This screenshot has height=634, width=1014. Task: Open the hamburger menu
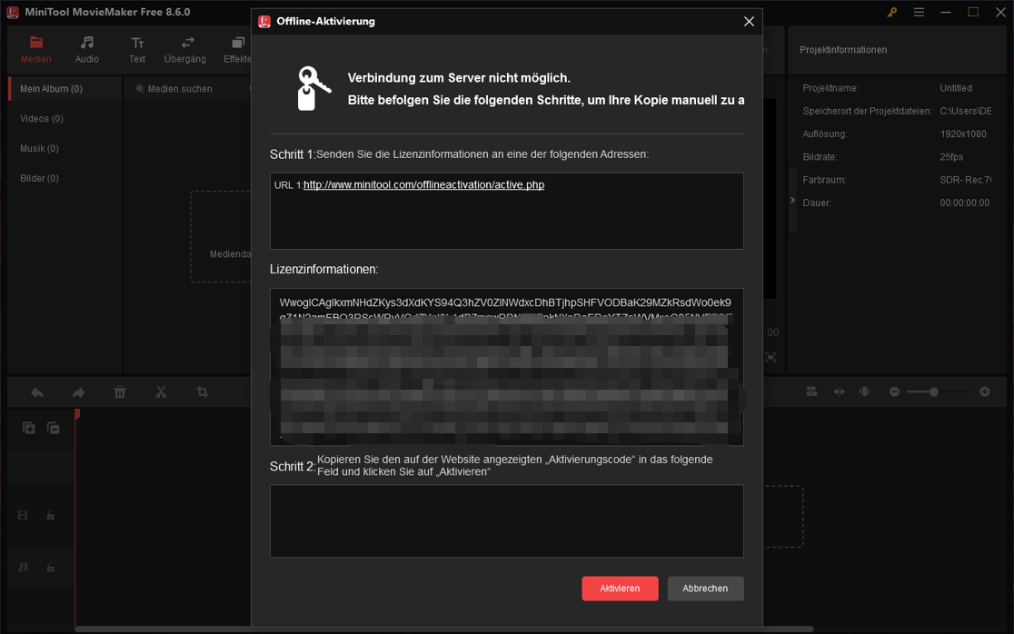coord(919,13)
